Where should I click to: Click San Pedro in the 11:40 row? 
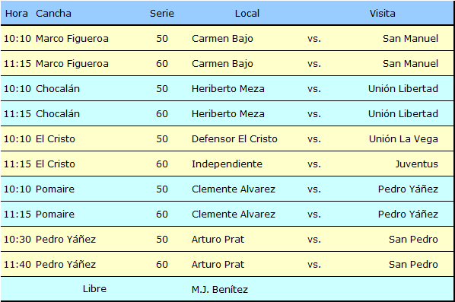[x=413, y=264]
